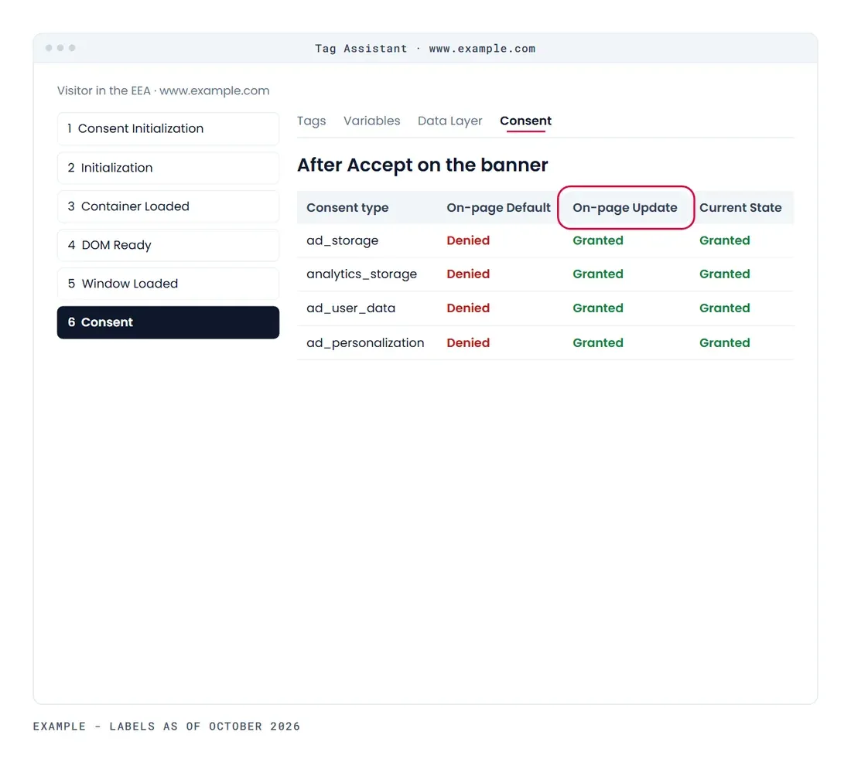Open the Variables tab
This screenshot has height=759, width=851.
tap(372, 121)
